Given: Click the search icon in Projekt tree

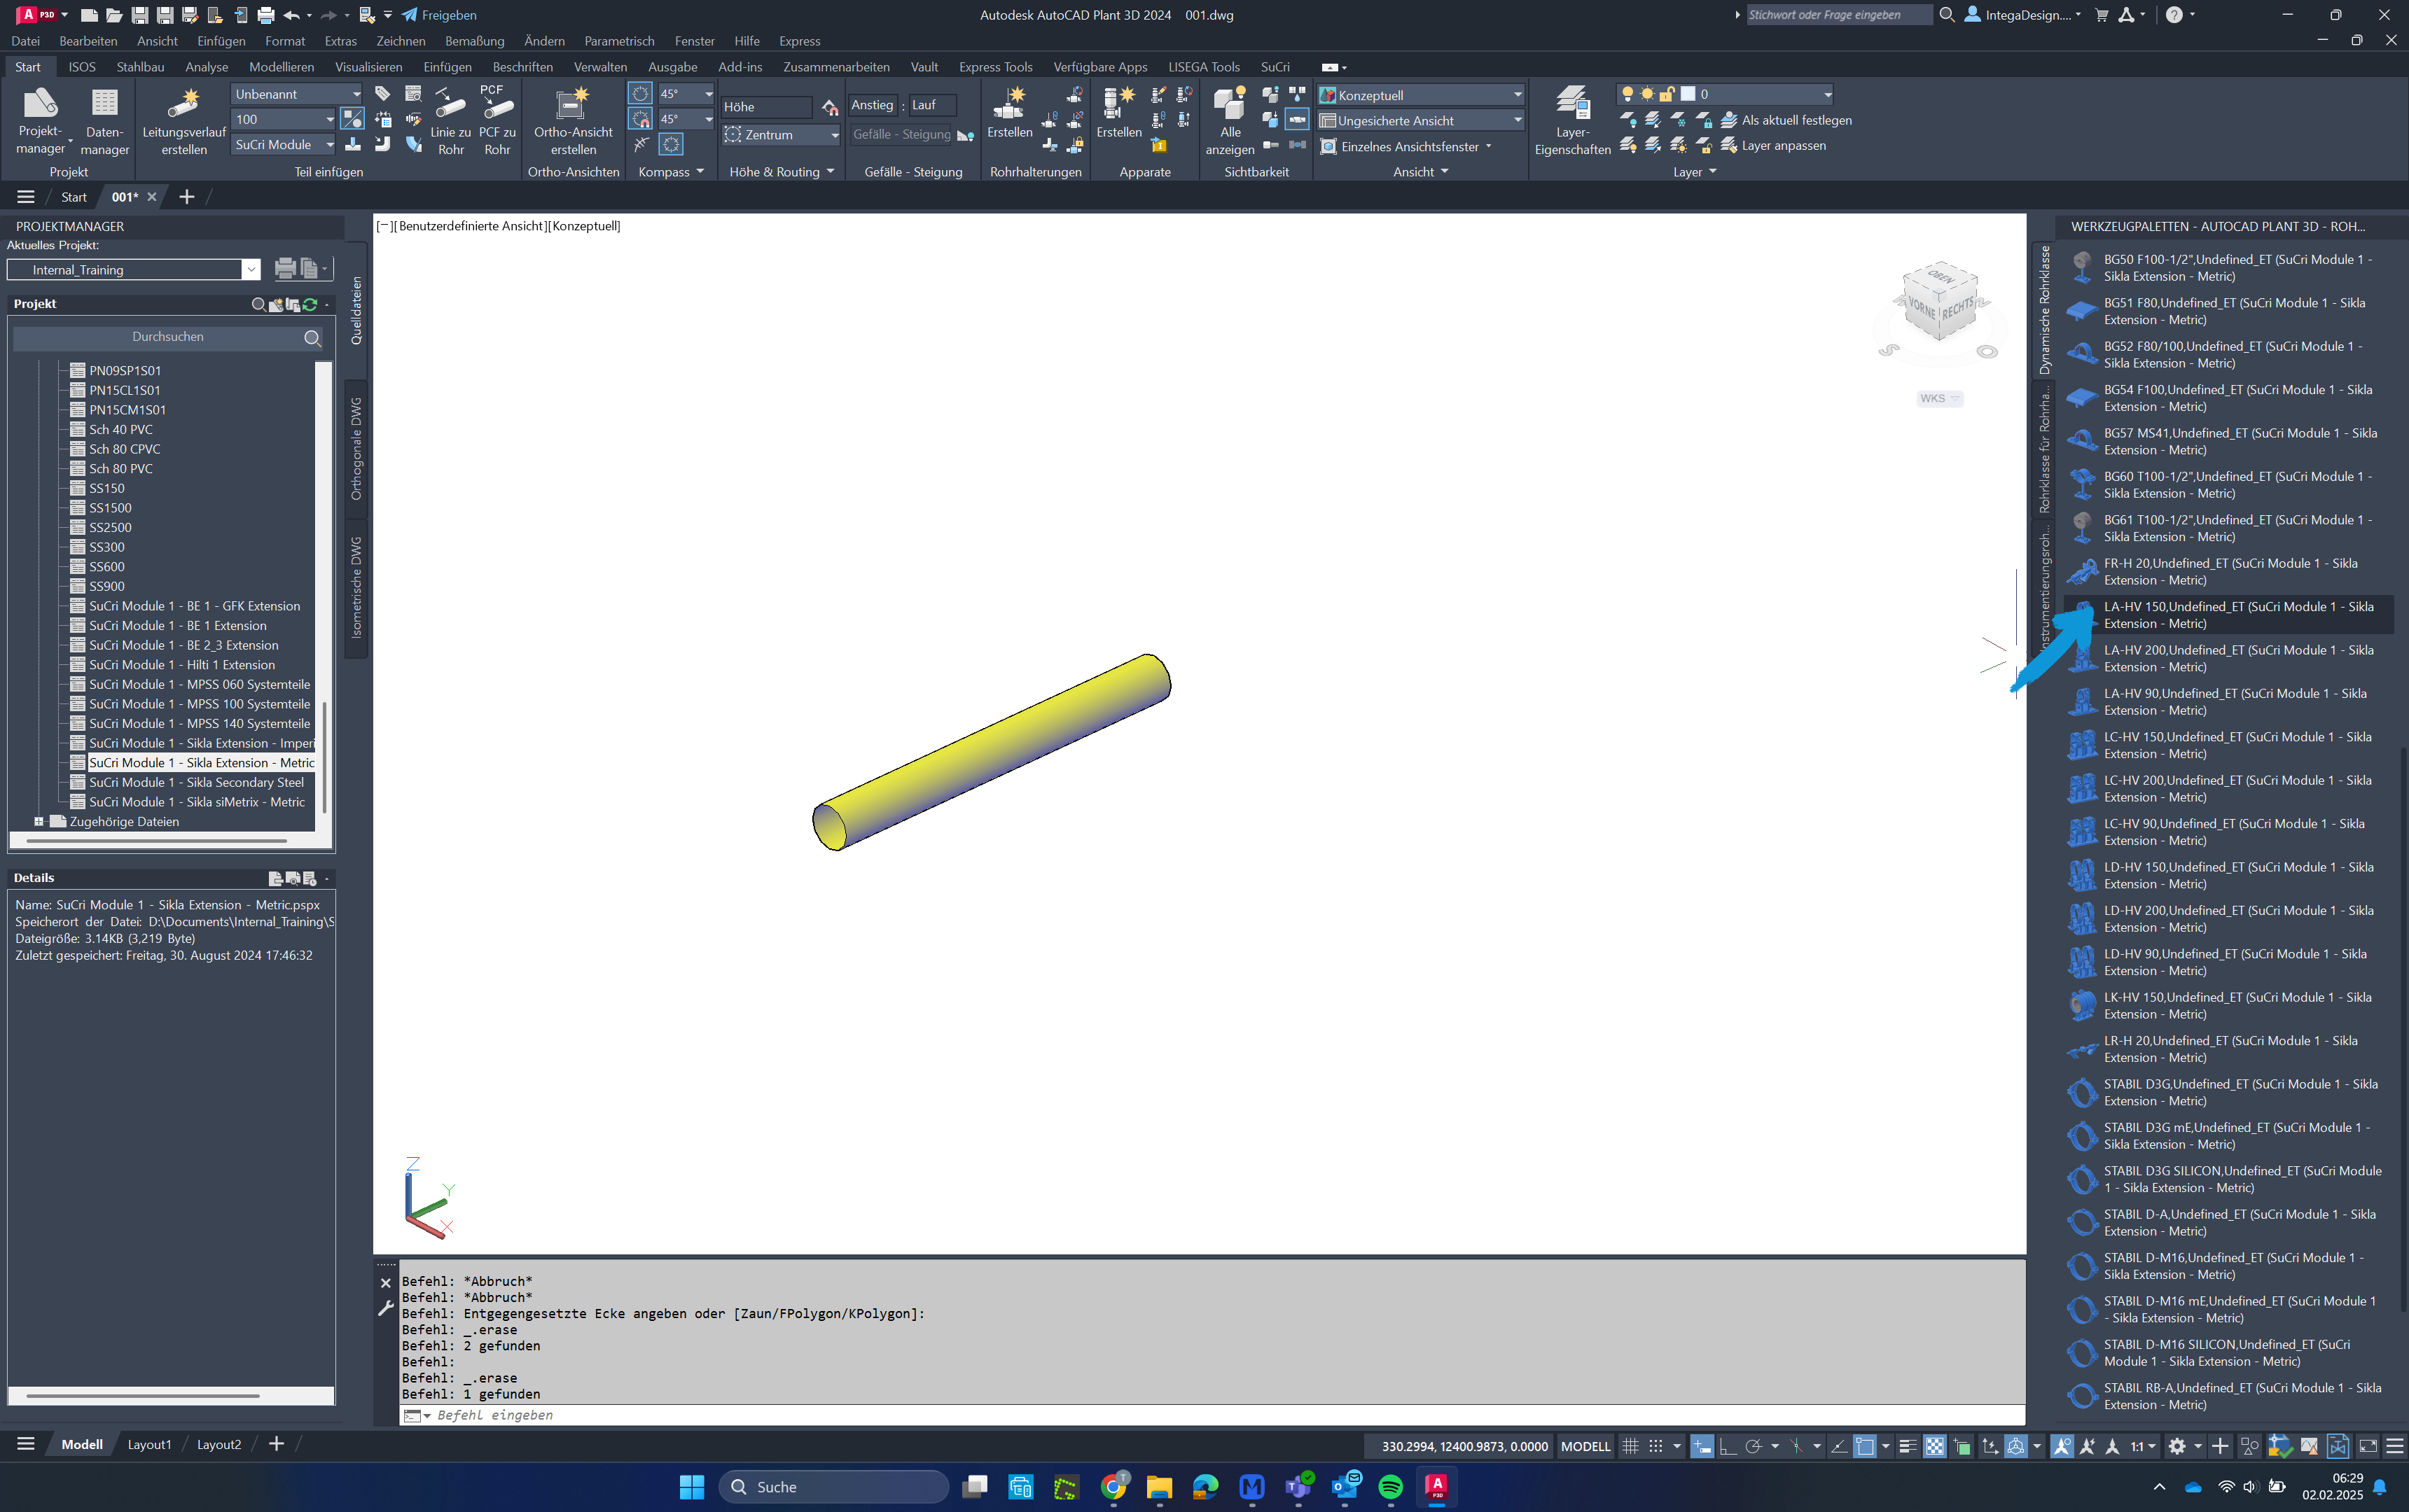Looking at the screenshot, I should click(x=312, y=338).
